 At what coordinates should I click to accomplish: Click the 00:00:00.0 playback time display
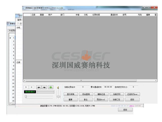[x=30, y=92]
